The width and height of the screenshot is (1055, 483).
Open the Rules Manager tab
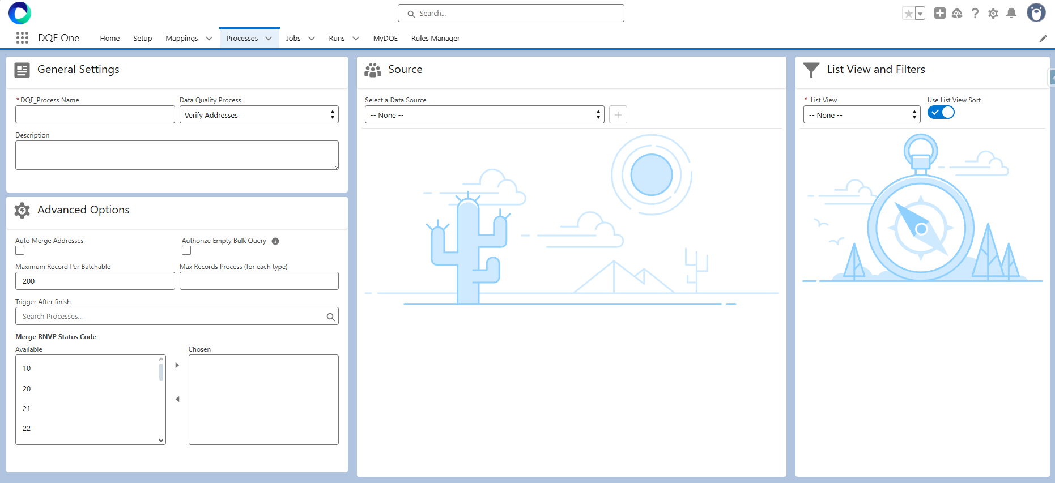[436, 39]
